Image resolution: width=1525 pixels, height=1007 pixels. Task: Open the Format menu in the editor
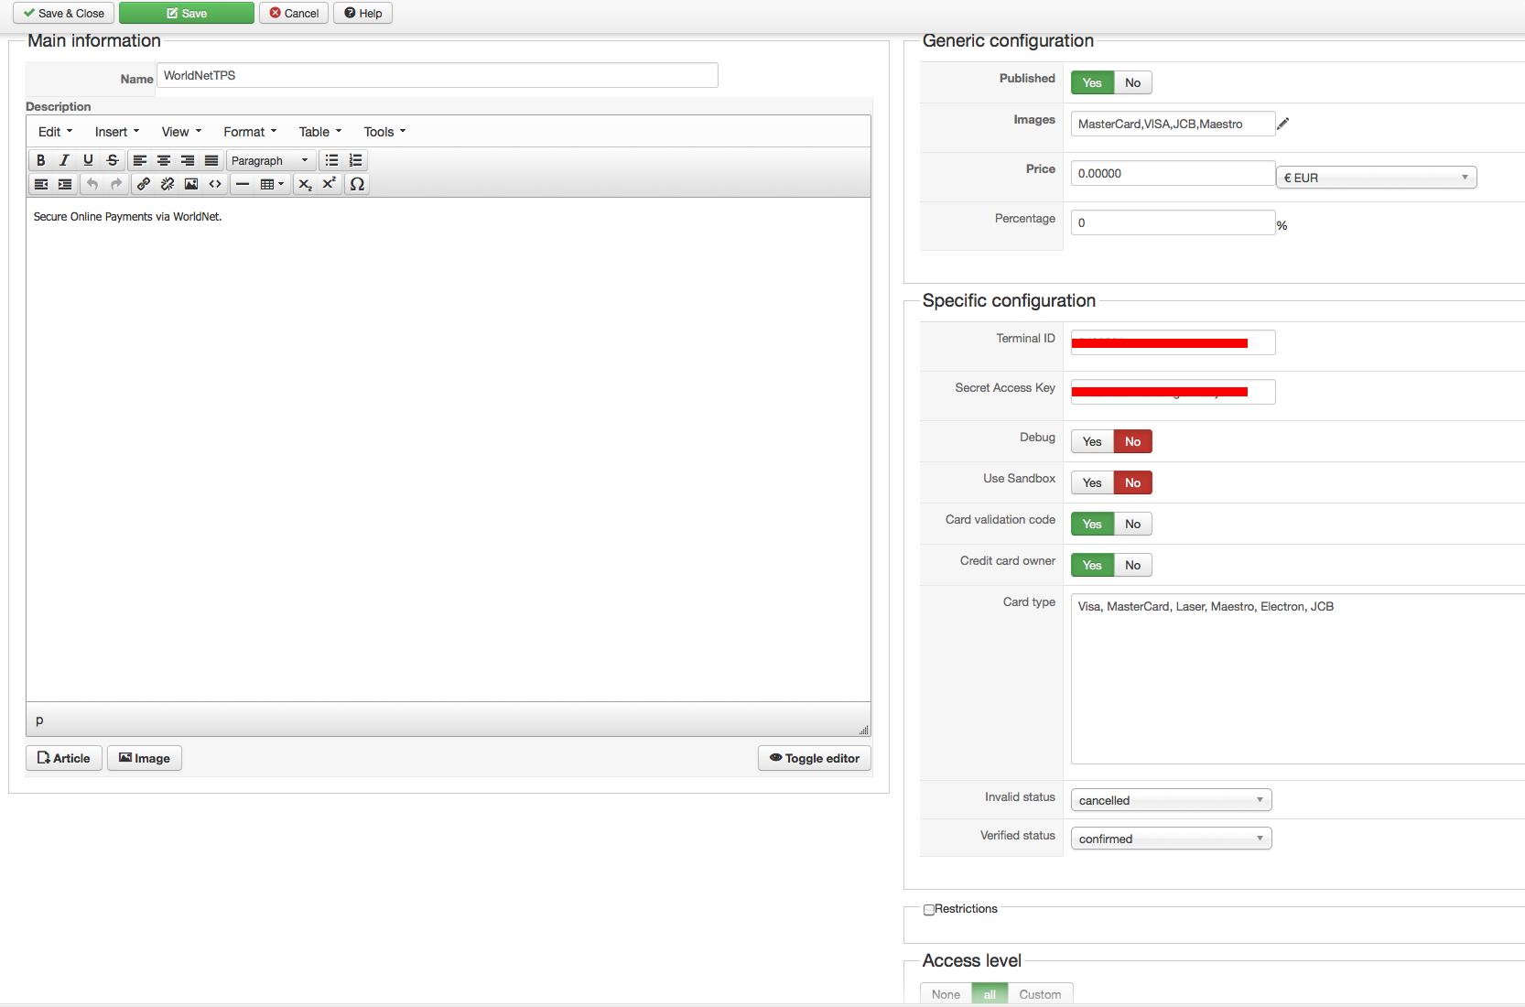250,132
